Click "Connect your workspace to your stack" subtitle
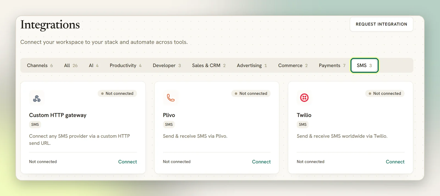Viewport: 440px width, 196px height. [x=104, y=42]
